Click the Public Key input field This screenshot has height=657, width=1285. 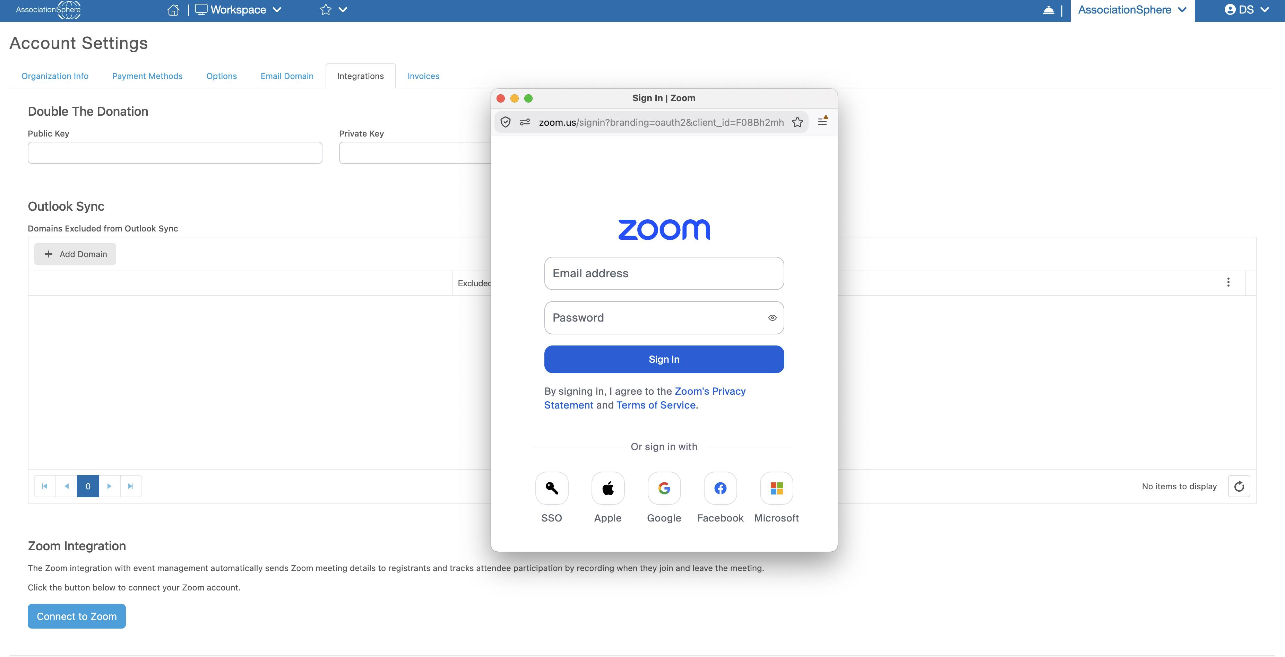tap(175, 152)
